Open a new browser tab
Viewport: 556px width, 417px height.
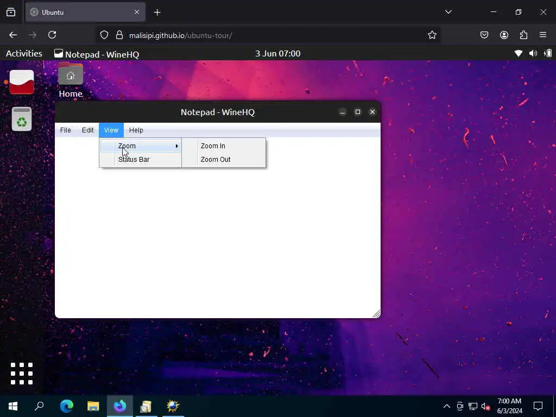pos(157,12)
